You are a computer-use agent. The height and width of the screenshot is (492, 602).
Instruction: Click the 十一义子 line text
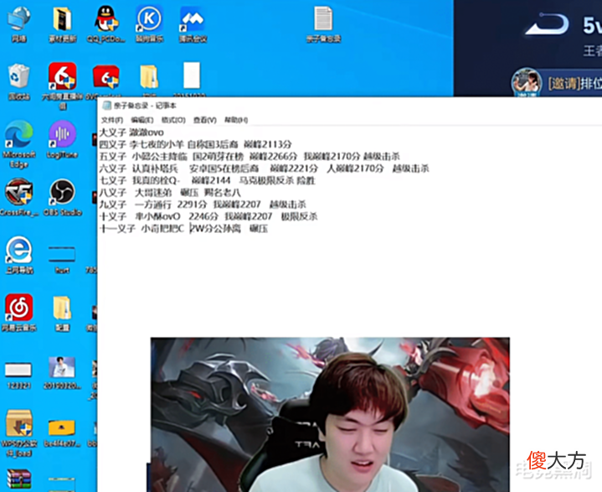[x=183, y=229]
